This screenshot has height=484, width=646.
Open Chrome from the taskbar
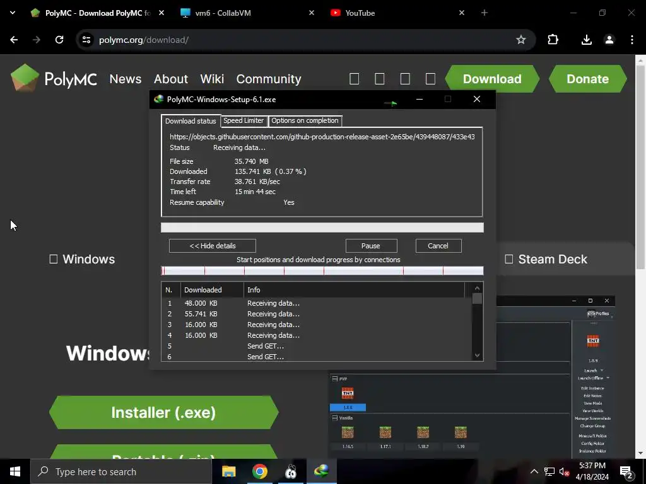(x=259, y=471)
